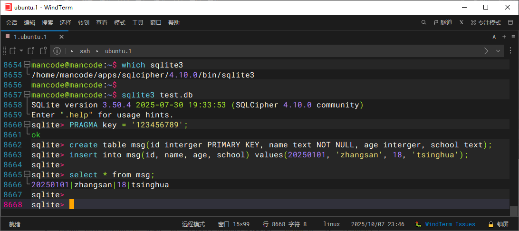Image resolution: width=519 pixels, height=231 pixels.
Task: Toggle 专注模式 focus mode
Action: [x=486, y=22]
